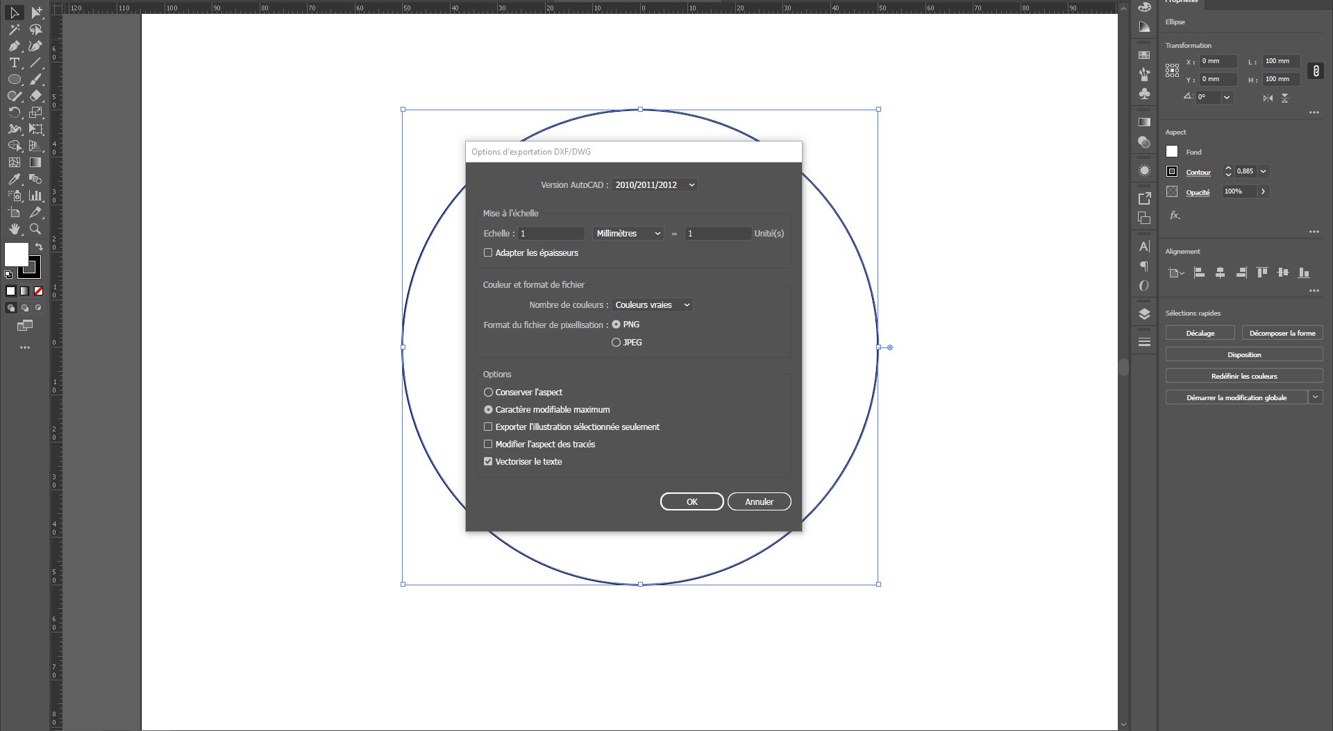Activate the Zoom tool
The width and height of the screenshot is (1333, 731).
[36, 229]
